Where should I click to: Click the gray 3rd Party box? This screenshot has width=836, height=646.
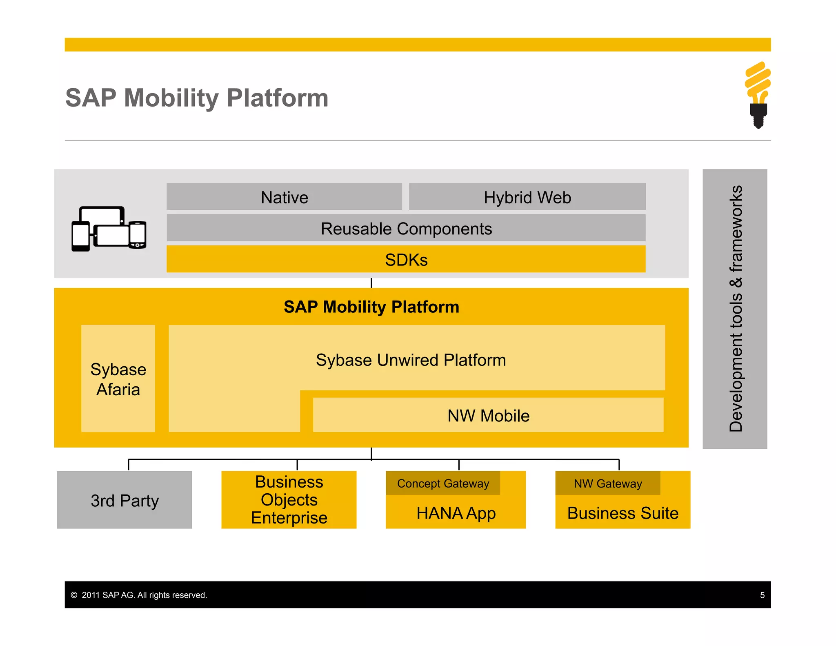(125, 500)
